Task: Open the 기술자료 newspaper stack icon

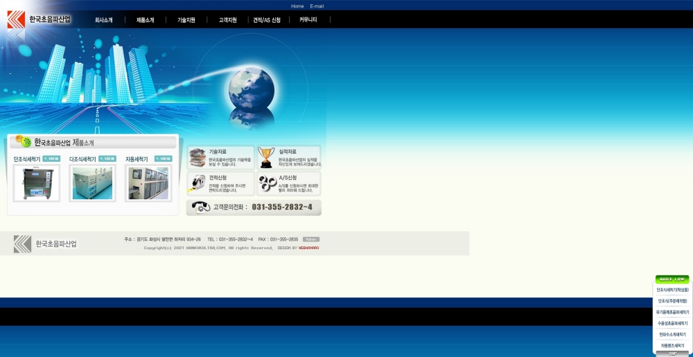Action: click(198, 157)
